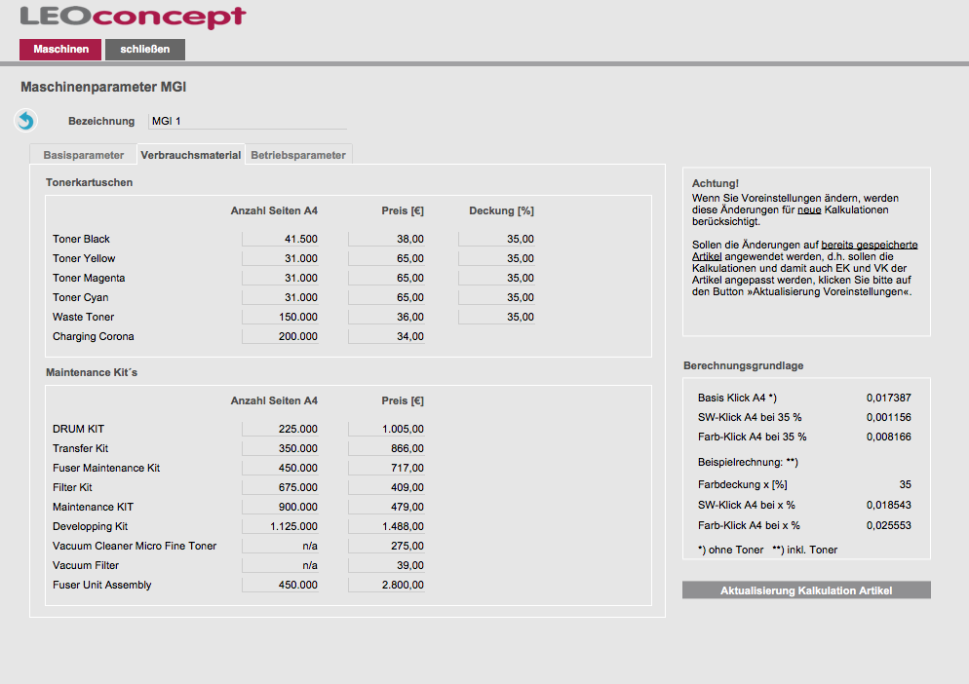Viewport: 969px width, 684px height.
Task: Click the Deckung [%] column header
Action: pos(501,210)
